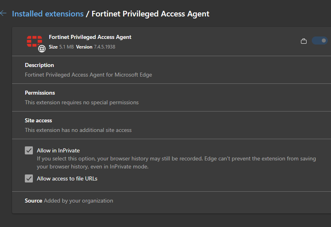Click the 'no additional site access' text
The height and width of the screenshot is (227, 331).
click(78, 130)
